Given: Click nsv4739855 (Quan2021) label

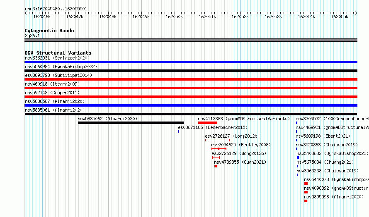Looking at the screenshot, I should (240, 162).
